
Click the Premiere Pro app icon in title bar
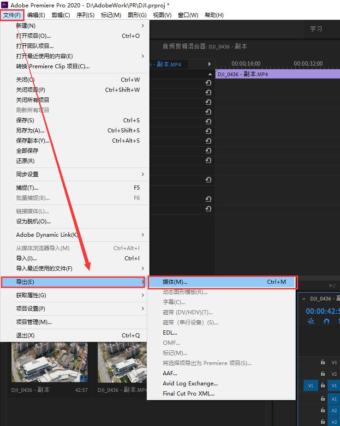[x=5, y=5]
